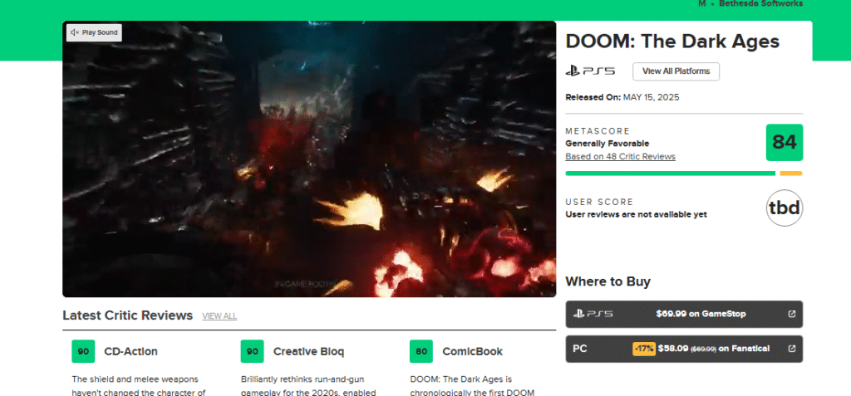This screenshot has width=851, height=396.
Task: Click the Creative Bloq review excerpt text
Action: 308,386
